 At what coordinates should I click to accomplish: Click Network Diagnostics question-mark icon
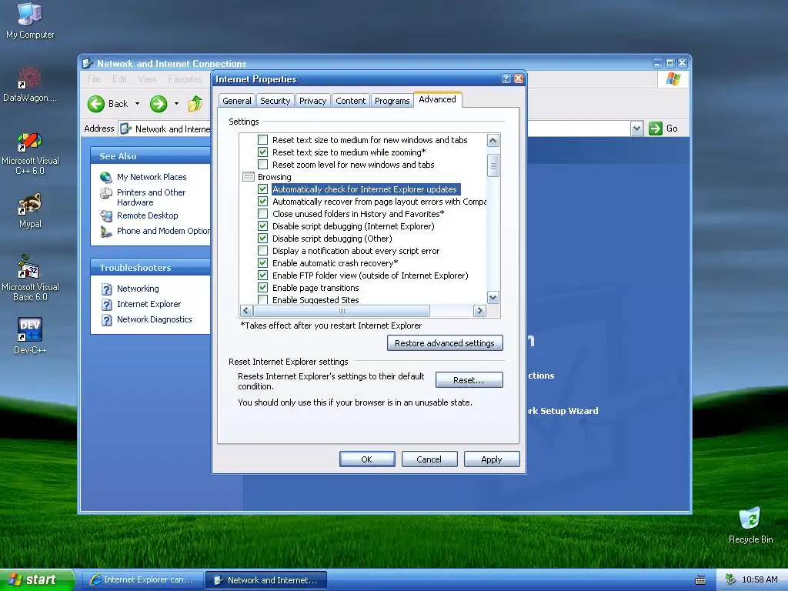(x=106, y=320)
